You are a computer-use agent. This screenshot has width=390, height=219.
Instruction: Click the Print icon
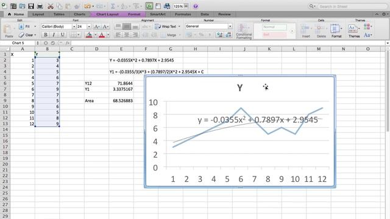coord(40,6)
